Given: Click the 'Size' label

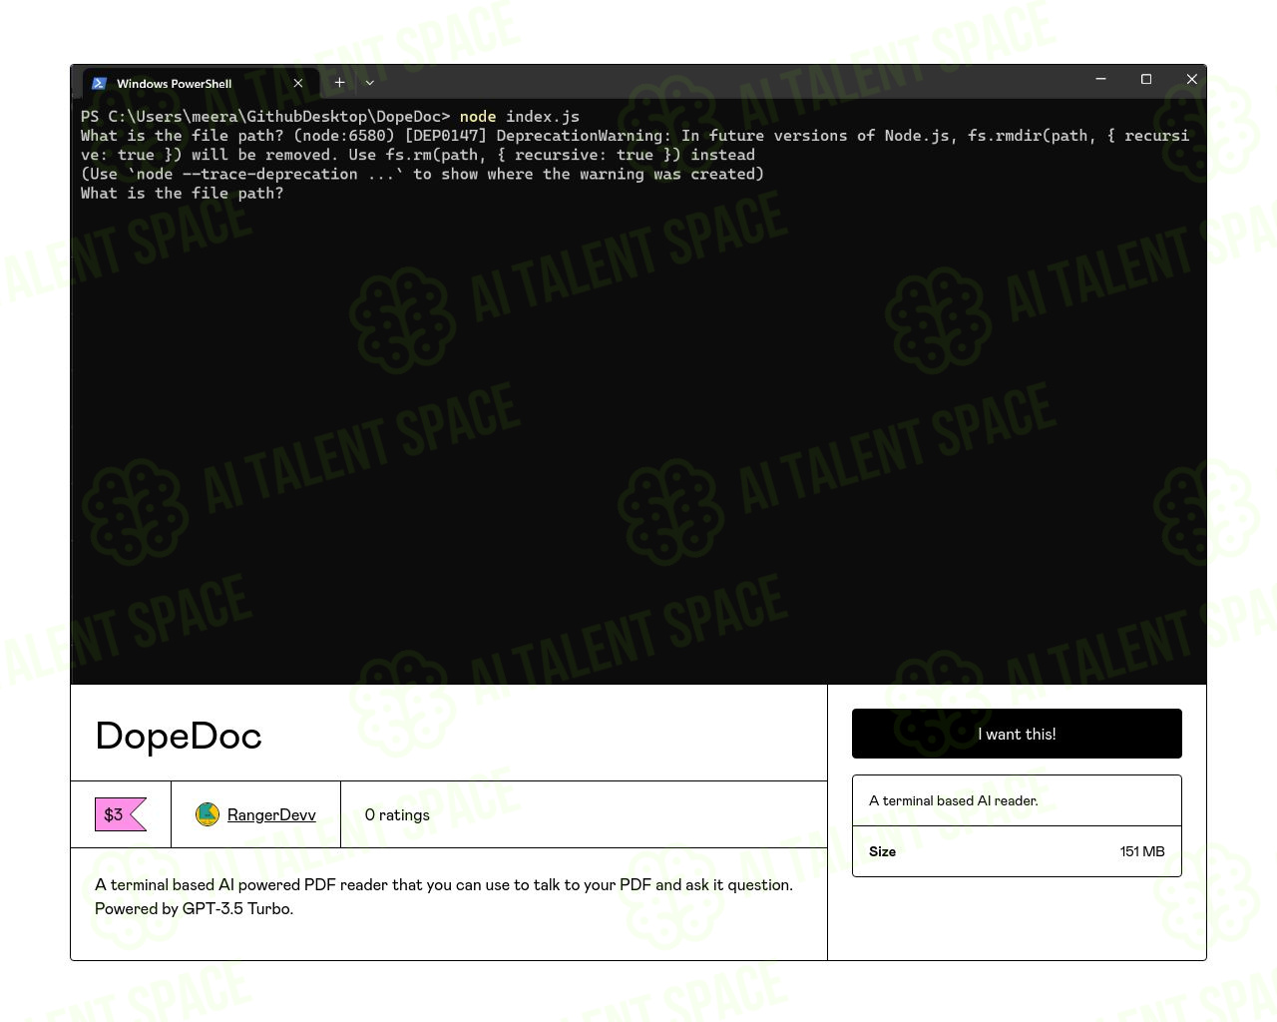Looking at the screenshot, I should 882,851.
